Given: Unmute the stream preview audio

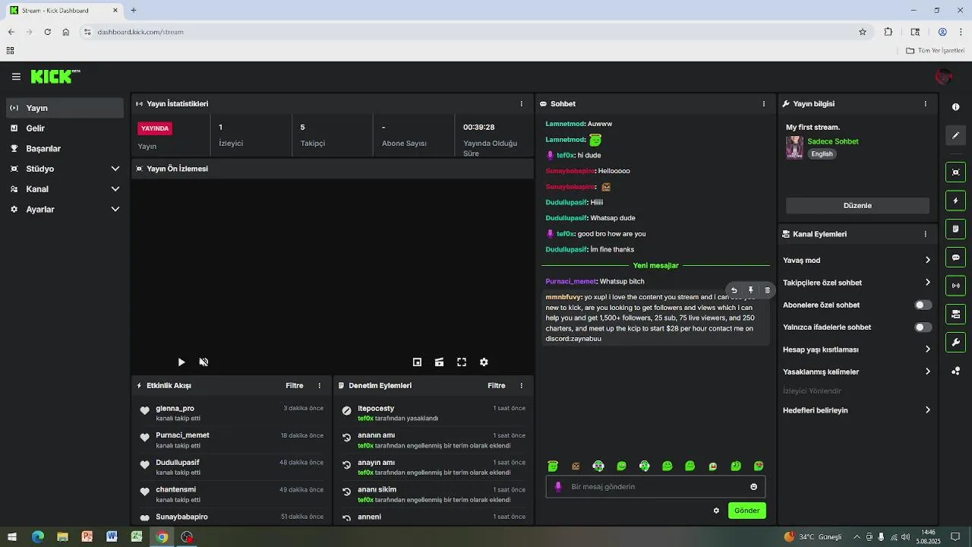Looking at the screenshot, I should pyautogui.click(x=204, y=362).
